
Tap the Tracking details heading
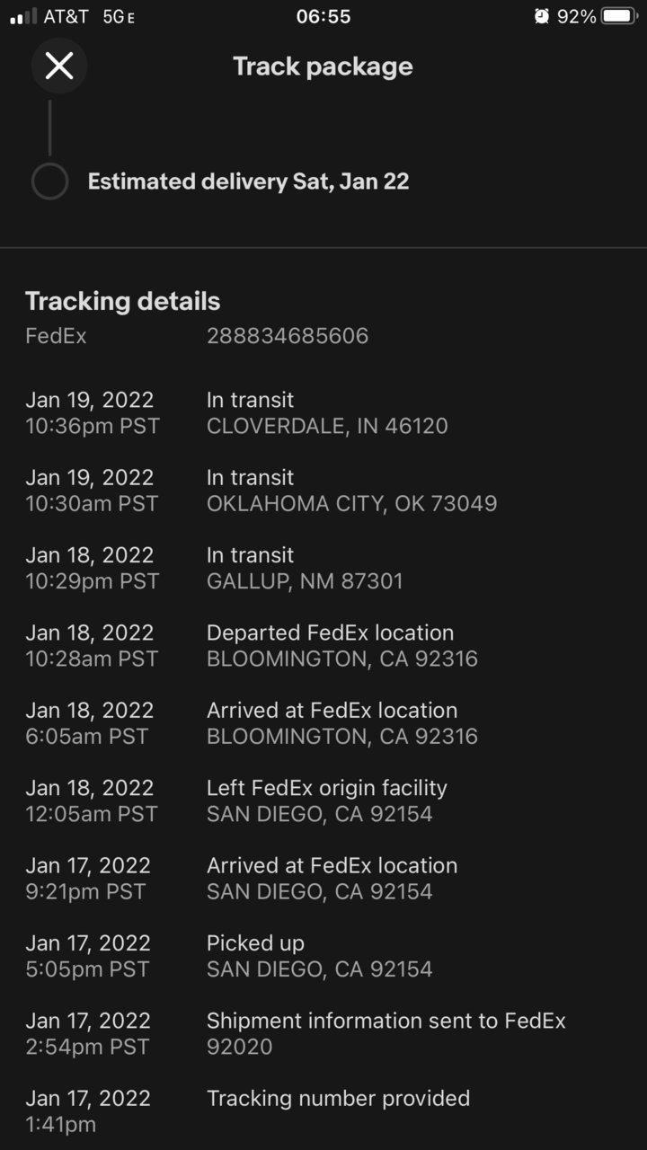(122, 301)
